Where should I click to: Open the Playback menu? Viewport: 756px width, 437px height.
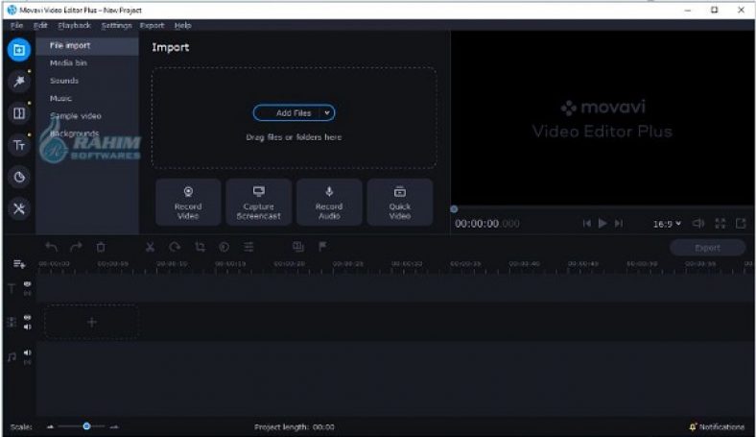click(74, 25)
